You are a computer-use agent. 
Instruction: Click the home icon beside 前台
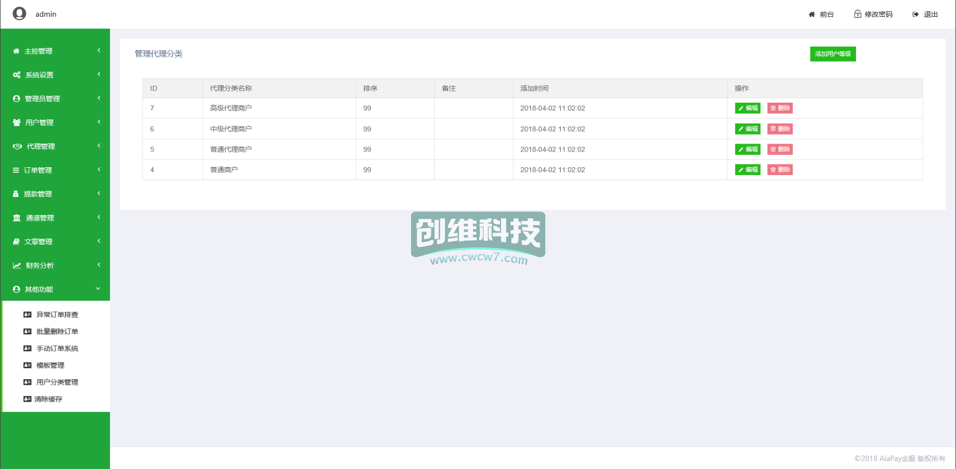(x=812, y=15)
